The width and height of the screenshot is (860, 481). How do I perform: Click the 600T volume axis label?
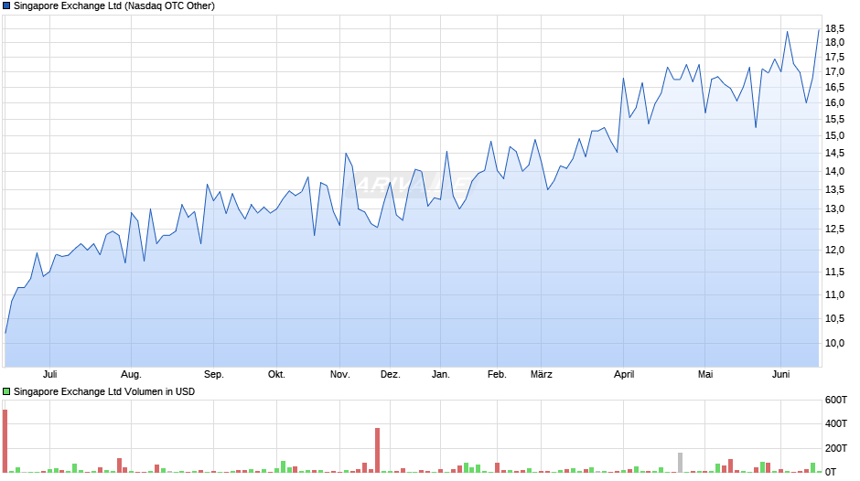[x=836, y=400]
